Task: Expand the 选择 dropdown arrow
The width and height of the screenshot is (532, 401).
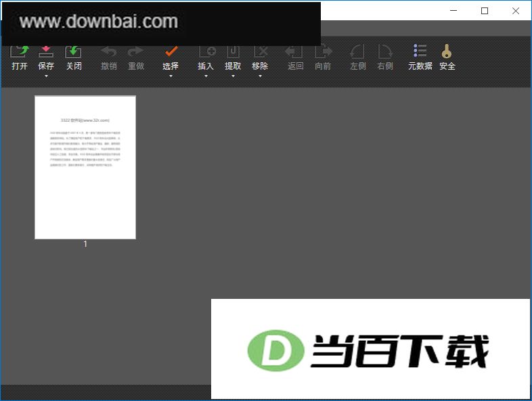Action: [171, 76]
